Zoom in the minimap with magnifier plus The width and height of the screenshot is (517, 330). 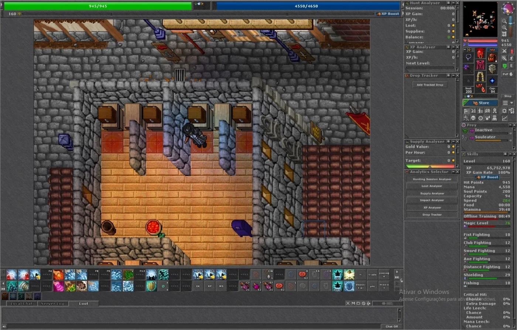[504, 27]
